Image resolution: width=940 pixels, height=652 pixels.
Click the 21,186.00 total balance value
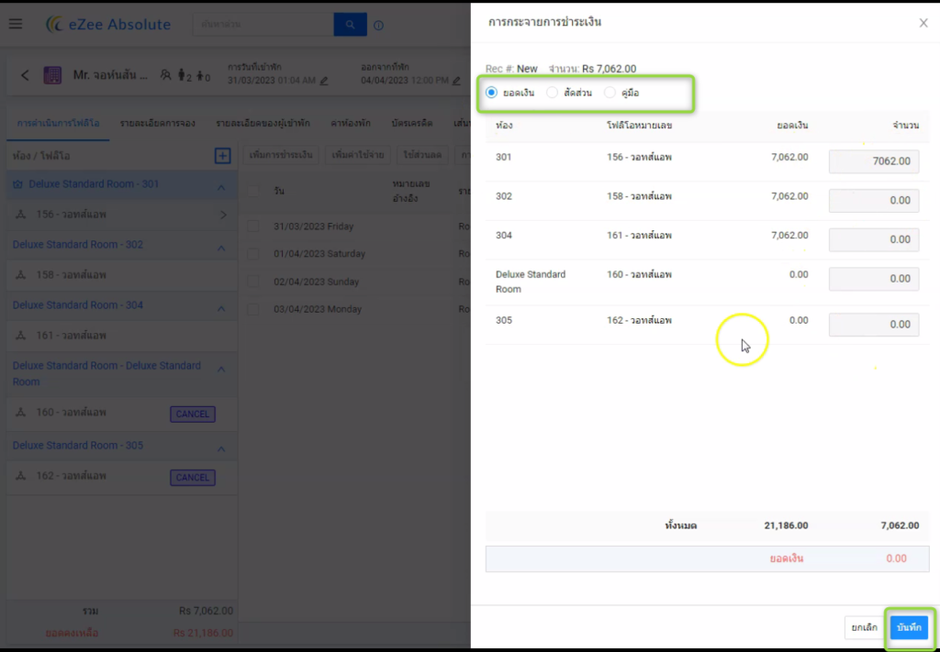coord(786,525)
